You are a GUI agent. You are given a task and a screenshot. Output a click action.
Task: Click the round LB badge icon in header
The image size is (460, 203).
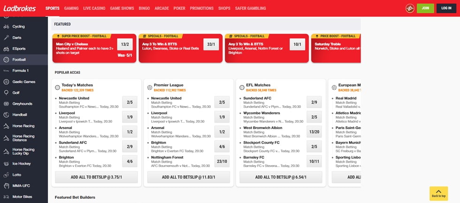tap(410, 8)
